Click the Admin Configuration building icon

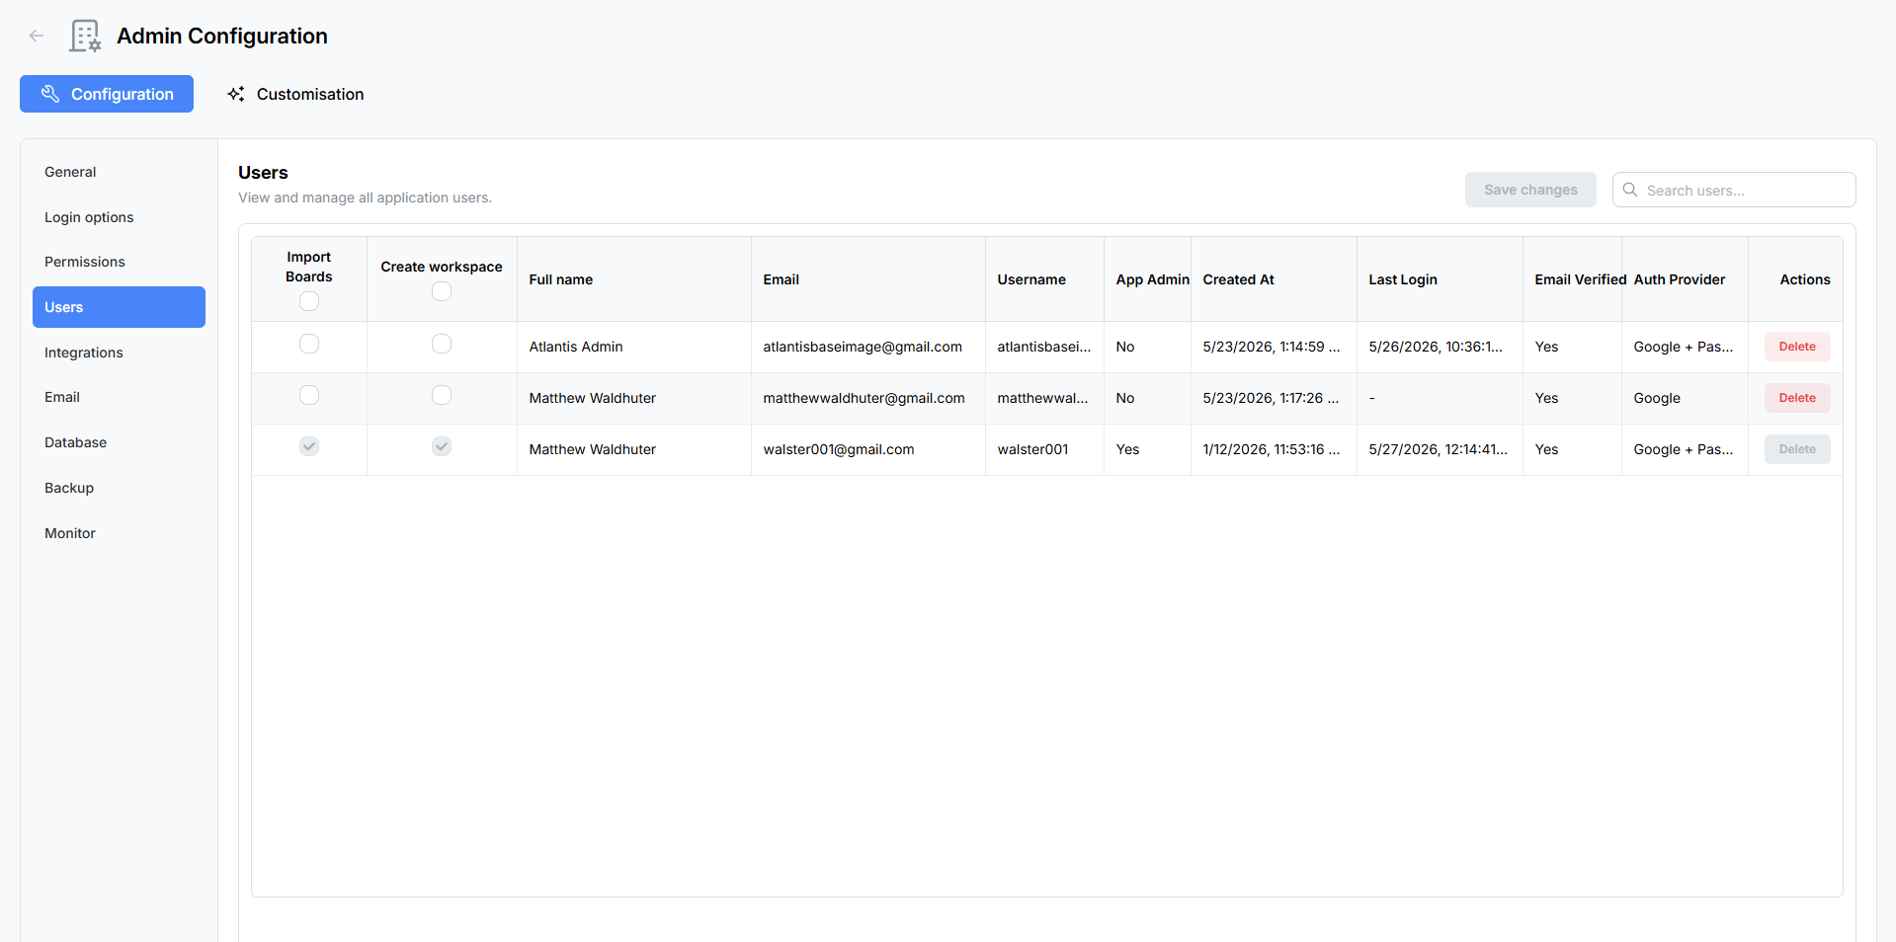click(x=85, y=36)
